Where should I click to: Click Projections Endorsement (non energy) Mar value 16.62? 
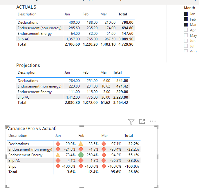pos(106,86)
